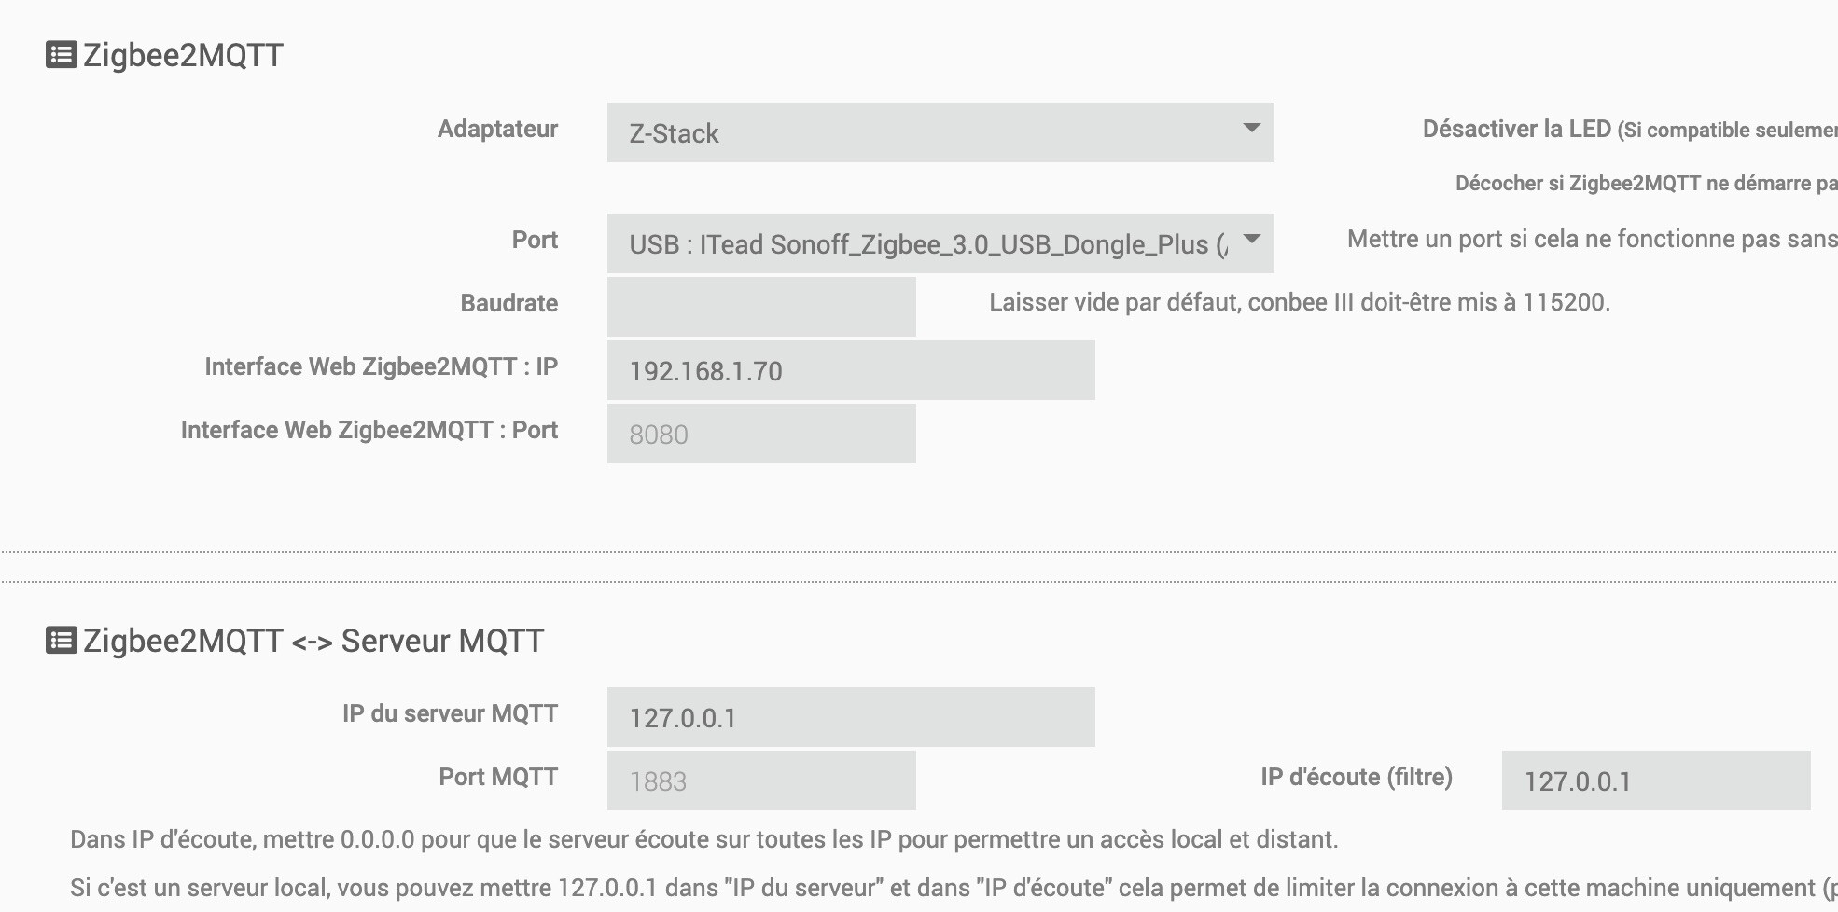The width and height of the screenshot is (1838, 912).
Task: Click the IP d'écoute (filtre) label
Action: (x=1357, y=777)
